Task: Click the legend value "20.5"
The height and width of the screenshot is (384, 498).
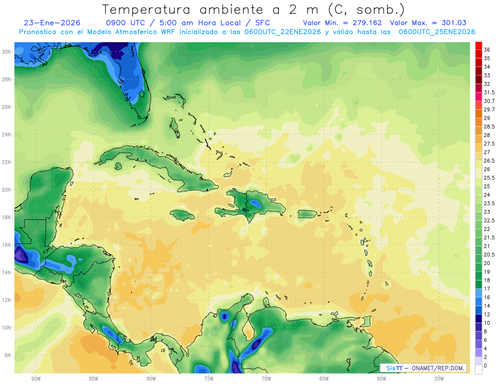Action: (x=489, y=255)
